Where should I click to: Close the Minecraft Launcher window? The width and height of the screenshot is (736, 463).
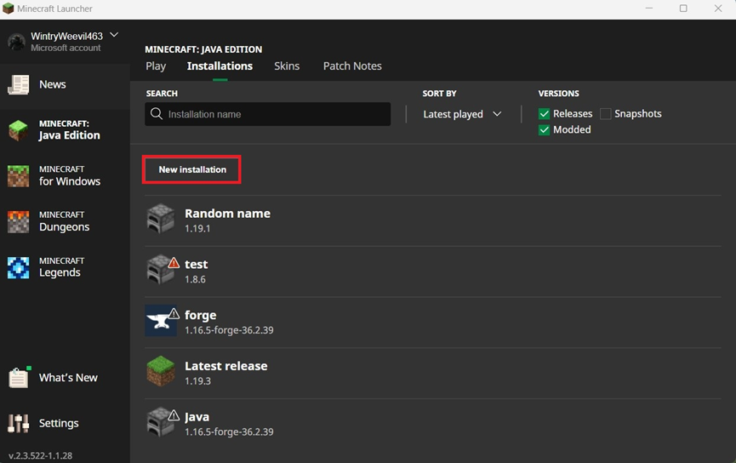(x=718, y=9)
